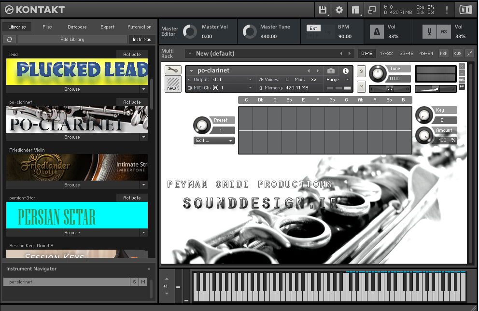
Task: Activate the po-clarinet library
Action: [132, 102]
